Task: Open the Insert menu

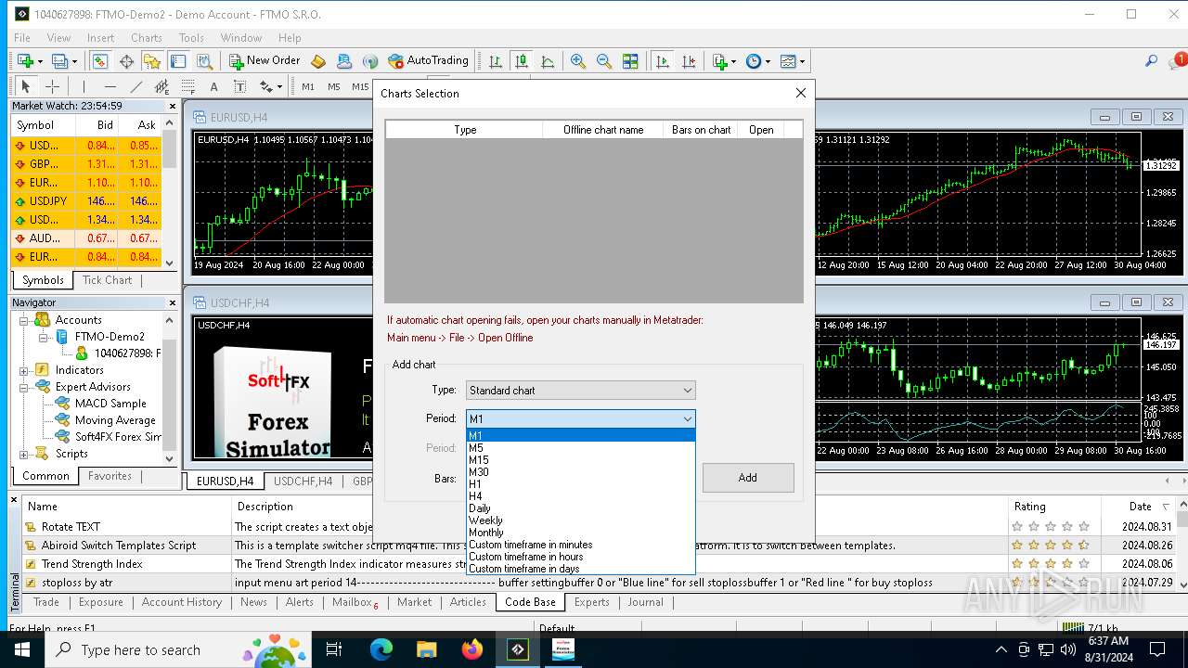Action: [x=100, y=38]
